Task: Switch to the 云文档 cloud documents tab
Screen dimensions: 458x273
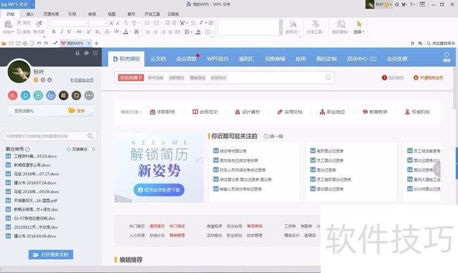Action: (158, 59)
